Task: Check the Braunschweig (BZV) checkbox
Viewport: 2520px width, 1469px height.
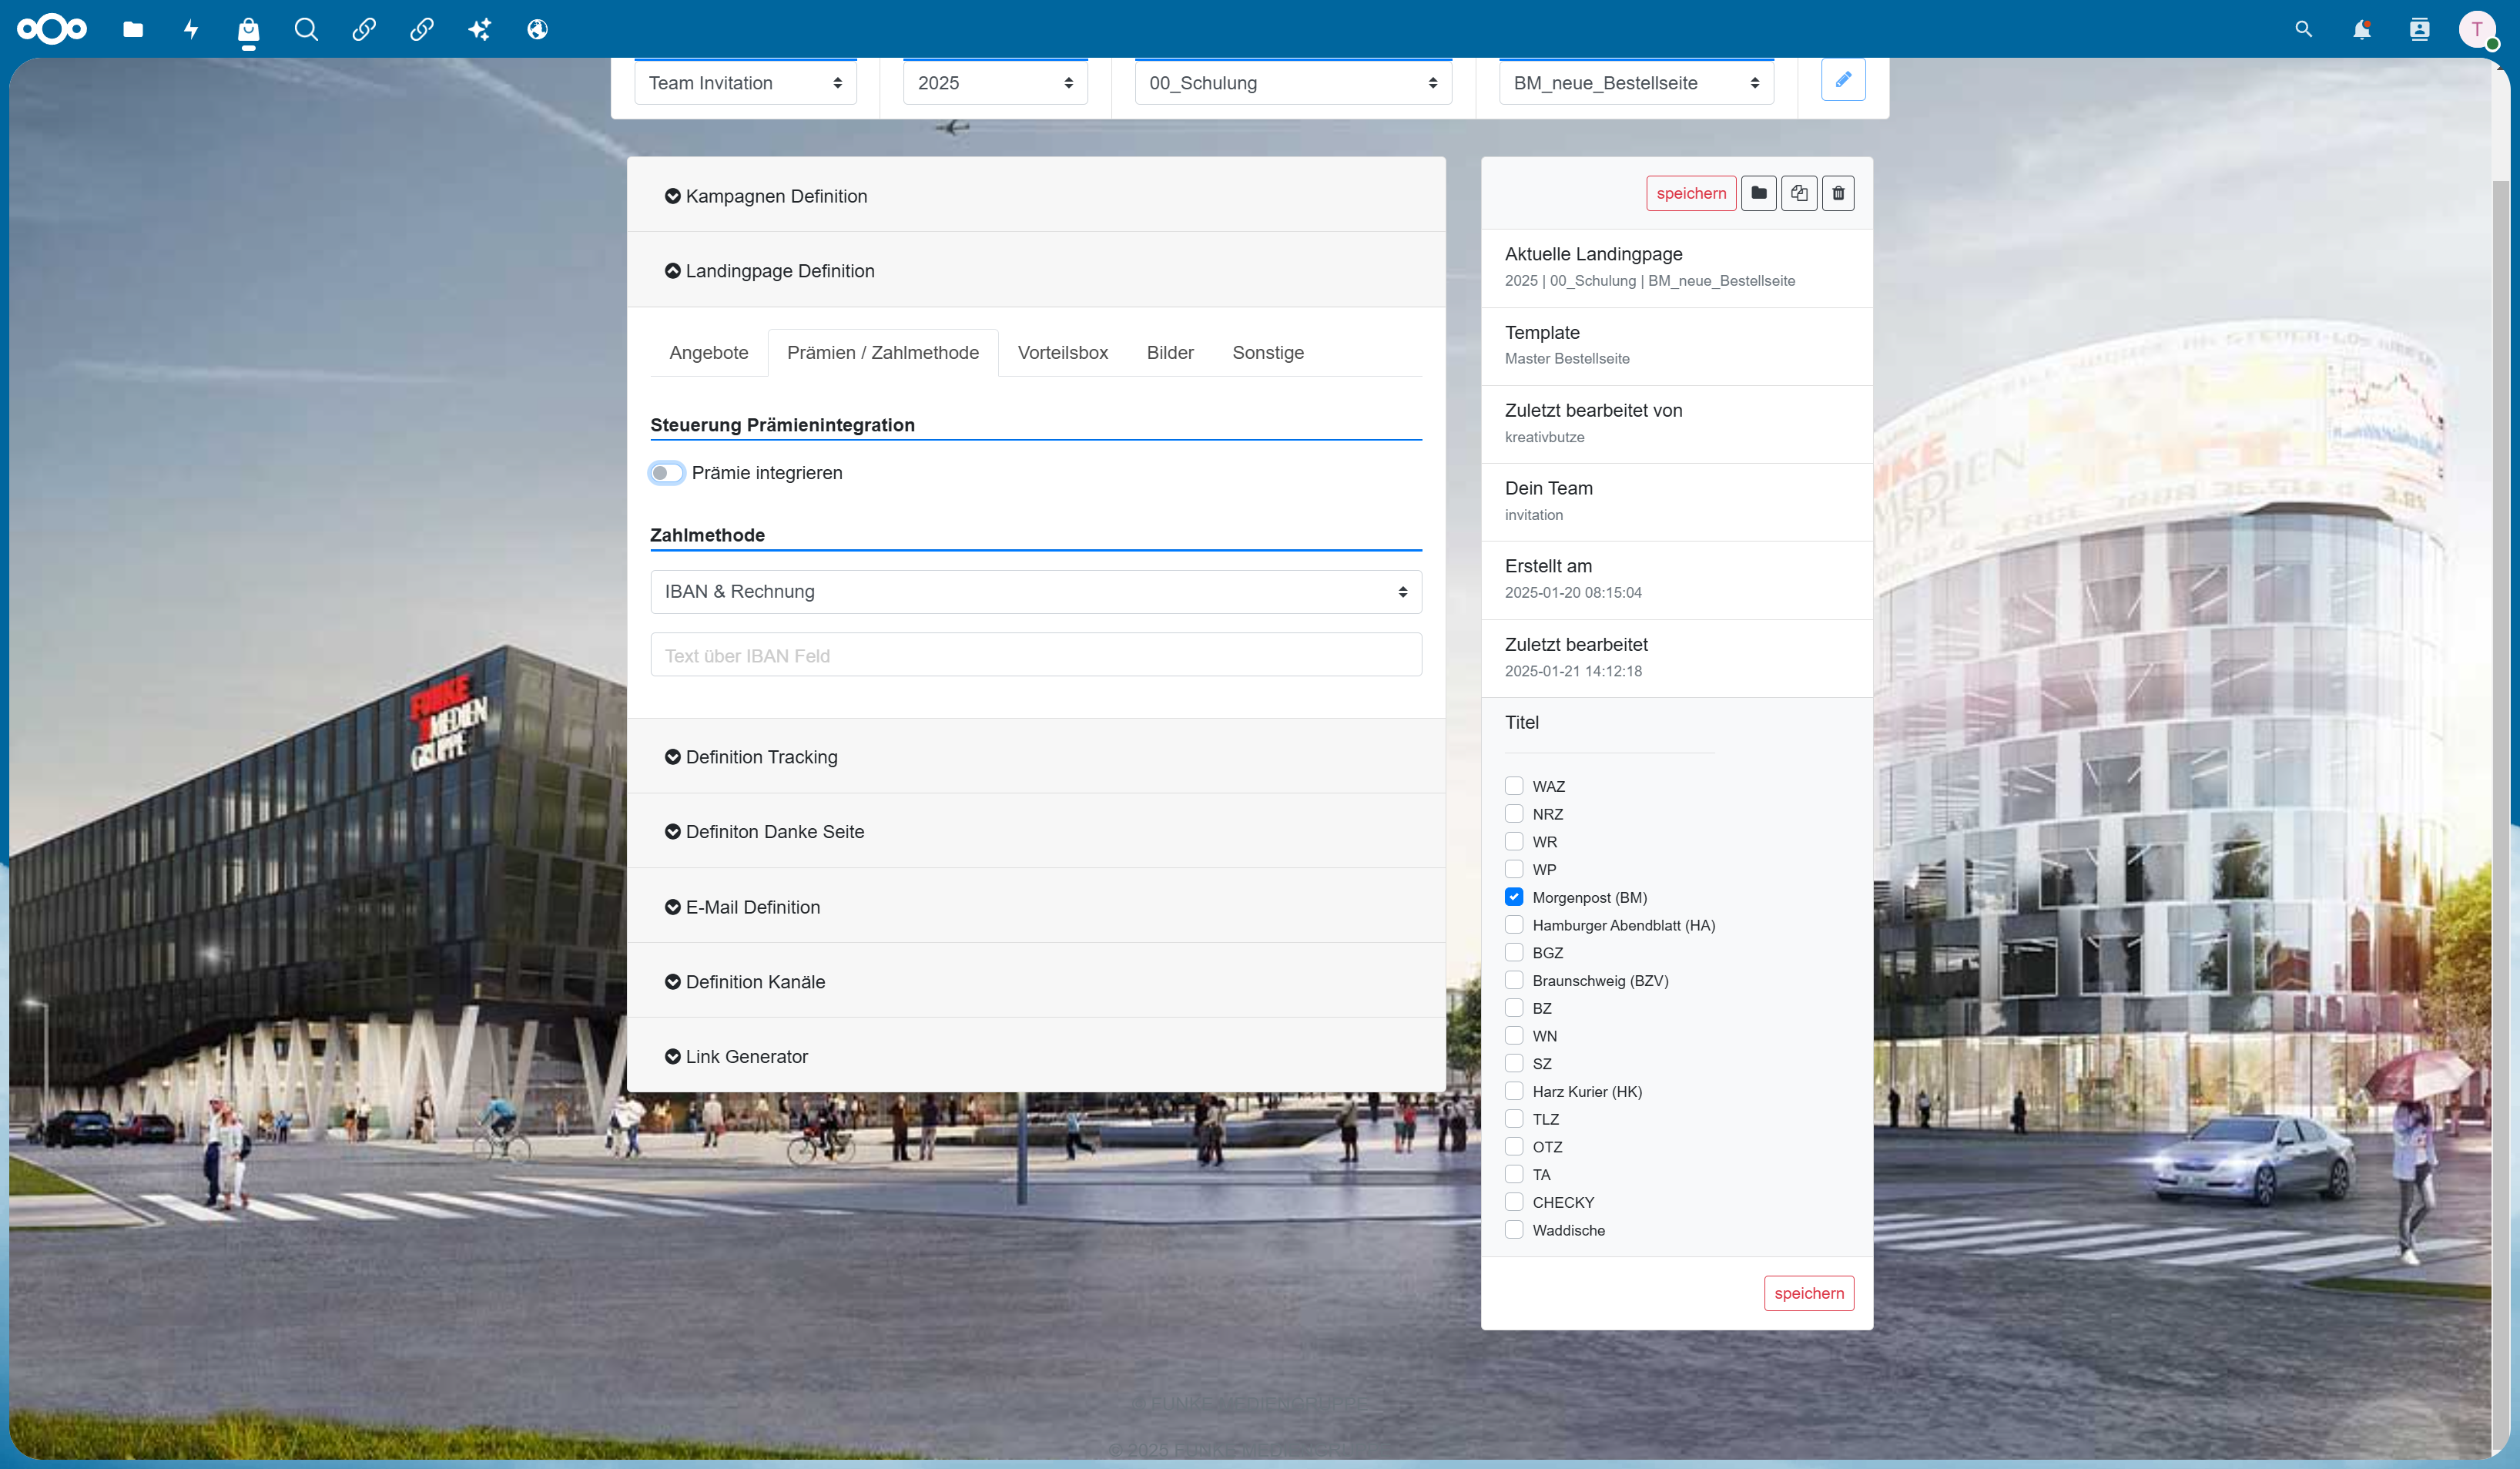Action: [x=1514, y=980]
